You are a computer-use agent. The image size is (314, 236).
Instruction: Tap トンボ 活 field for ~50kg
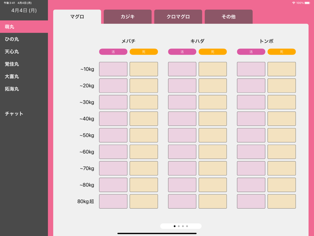251,135
